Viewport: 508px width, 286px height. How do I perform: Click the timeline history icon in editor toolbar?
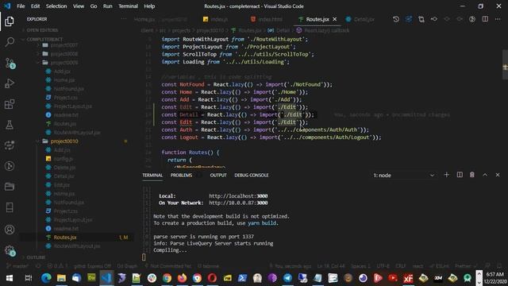(396, 19)
